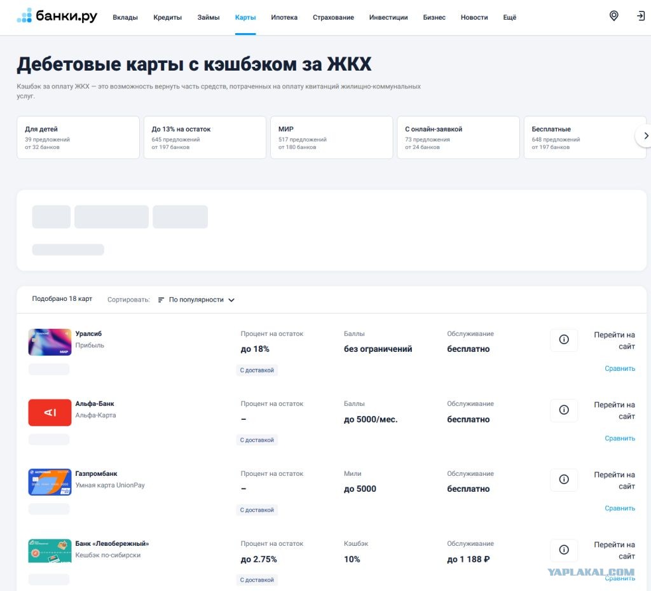The image size is (651, 591).
Task: Open the location pin icon
Action: (x=613, y=16)
